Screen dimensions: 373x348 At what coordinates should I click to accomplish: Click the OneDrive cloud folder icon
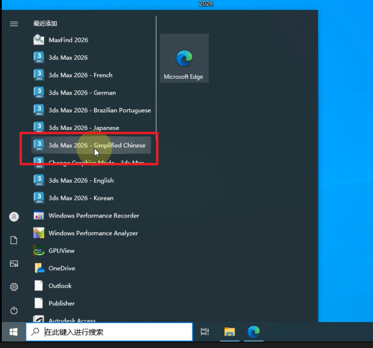39,268
